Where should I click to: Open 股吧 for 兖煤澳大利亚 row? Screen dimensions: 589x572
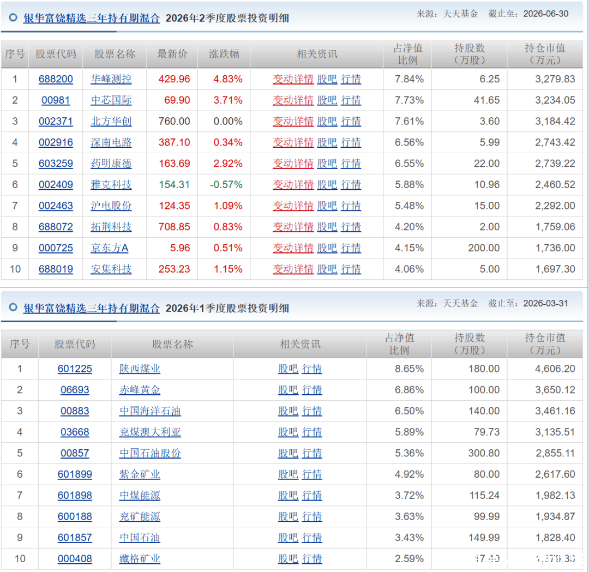coord(288,432)
